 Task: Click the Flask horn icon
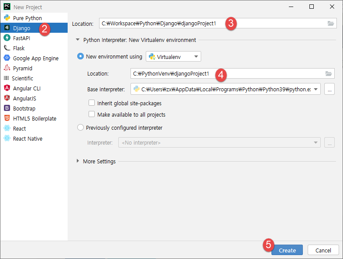[x=7, y=48]
